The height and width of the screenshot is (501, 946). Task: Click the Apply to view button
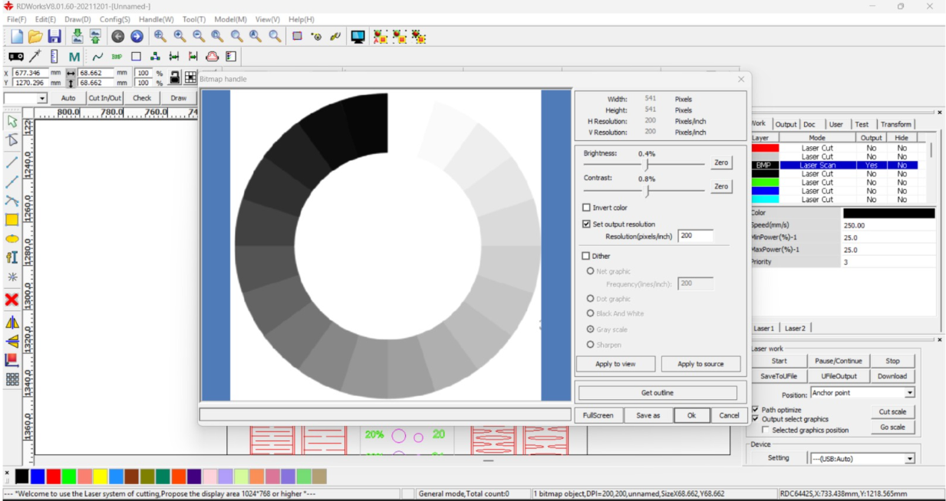[615, 364]
